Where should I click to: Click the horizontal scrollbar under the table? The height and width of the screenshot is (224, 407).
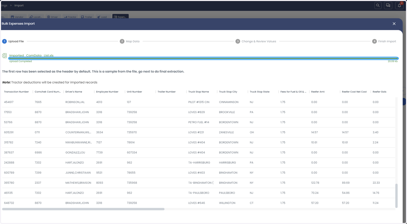point(83,209)
